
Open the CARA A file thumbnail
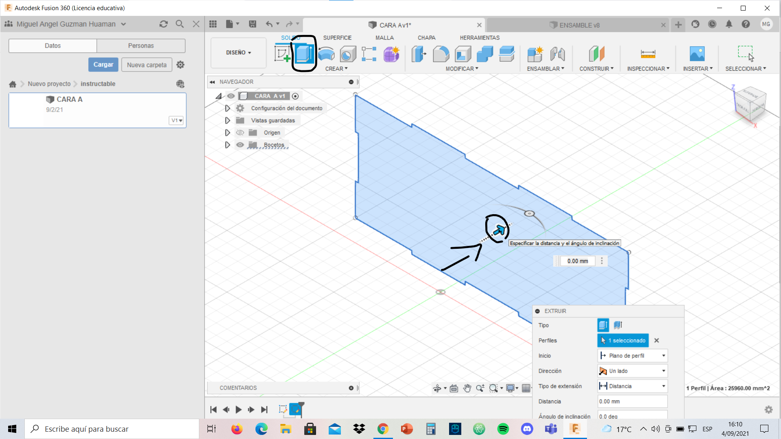(x=98, y=110)
